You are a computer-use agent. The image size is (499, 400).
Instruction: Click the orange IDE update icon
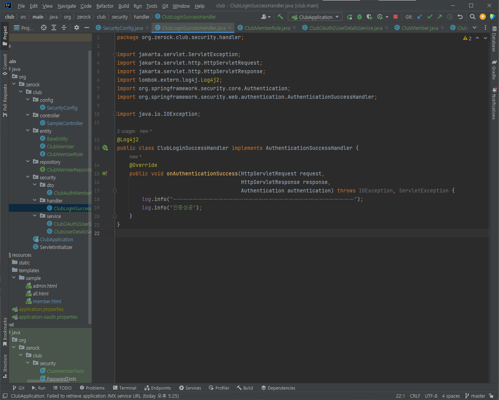(x=482, y=17)
